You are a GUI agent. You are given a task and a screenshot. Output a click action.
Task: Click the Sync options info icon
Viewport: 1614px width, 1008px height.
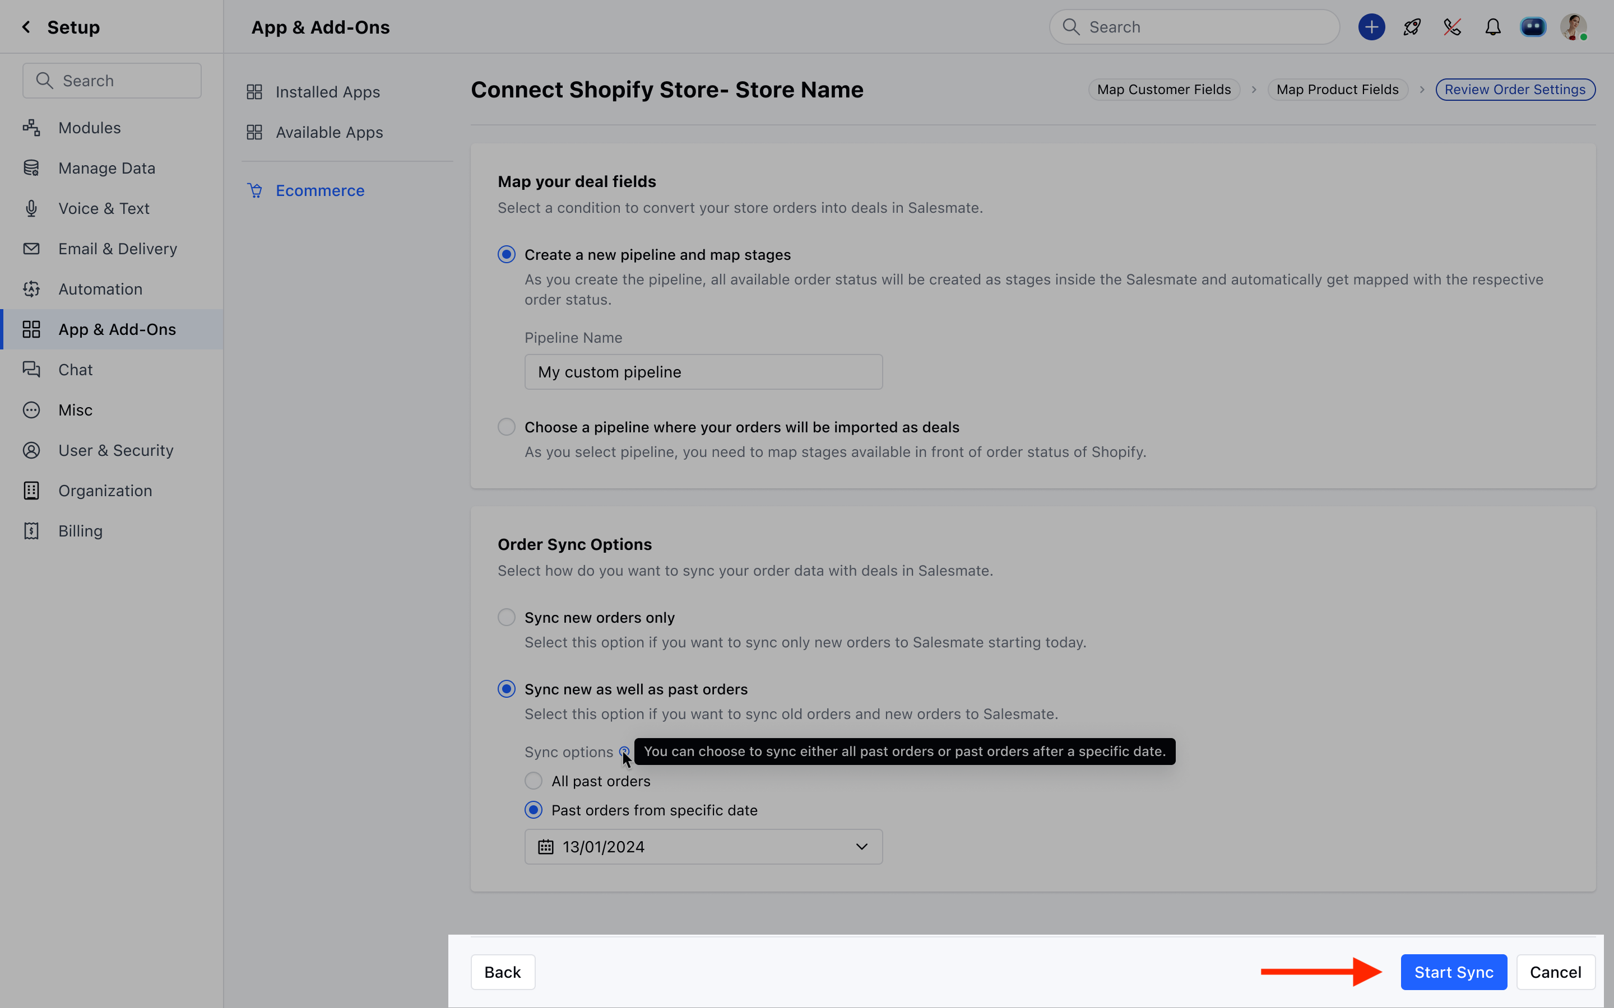[x=624, y=752]
